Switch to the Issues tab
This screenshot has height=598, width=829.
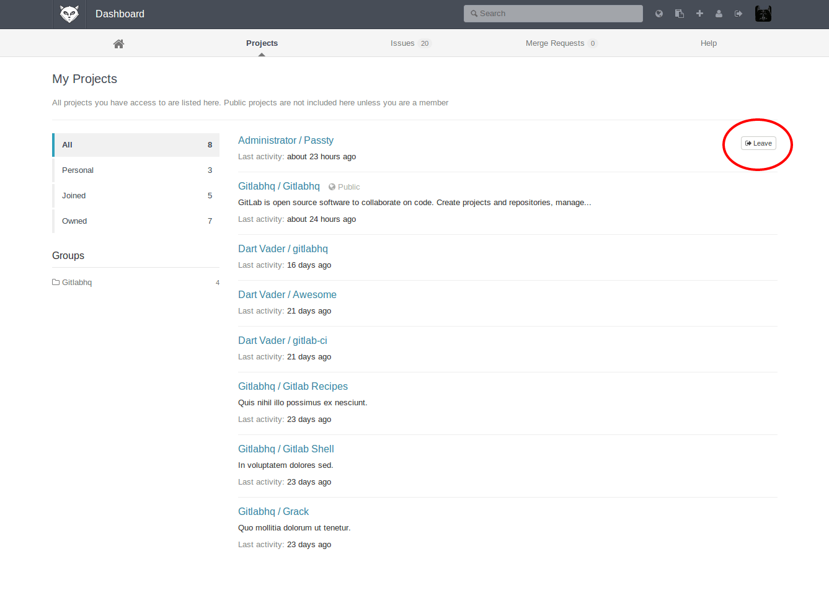[402, 43]
